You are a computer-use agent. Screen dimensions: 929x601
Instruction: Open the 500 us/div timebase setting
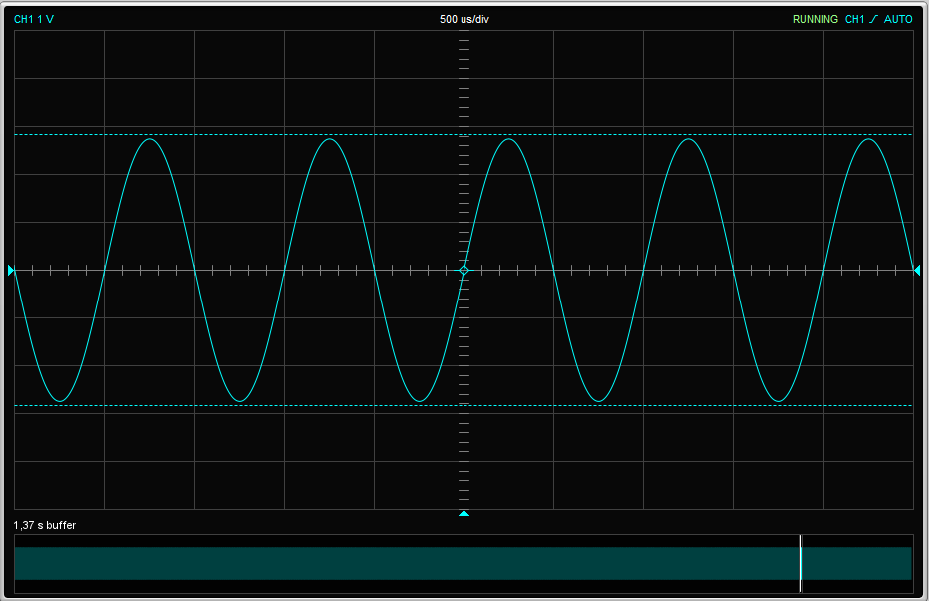click(464, 19)
